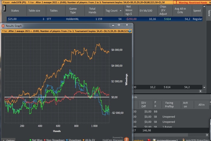Click the HoldemNL game type cell
The image size is (211, 141).
point(72,19)
